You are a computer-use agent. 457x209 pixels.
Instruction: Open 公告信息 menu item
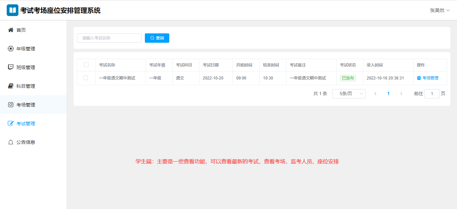tap(26, 142)
